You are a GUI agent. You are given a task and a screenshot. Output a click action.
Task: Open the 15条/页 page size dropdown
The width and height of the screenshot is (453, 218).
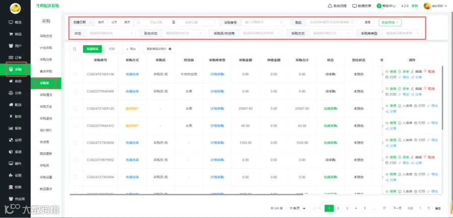297,208
